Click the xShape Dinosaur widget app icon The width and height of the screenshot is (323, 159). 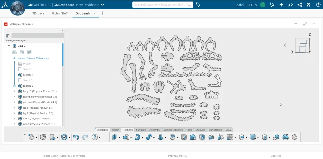coord(6,24)
